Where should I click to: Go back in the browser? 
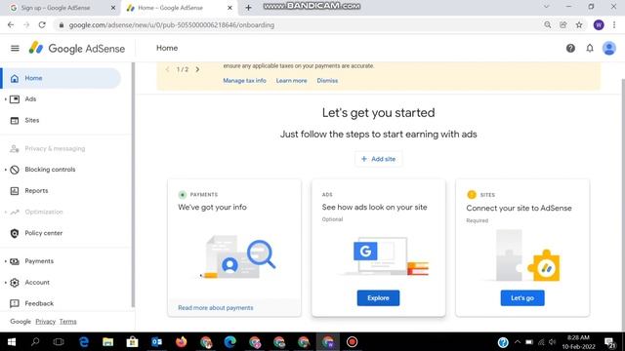click(x=11, y=24)
